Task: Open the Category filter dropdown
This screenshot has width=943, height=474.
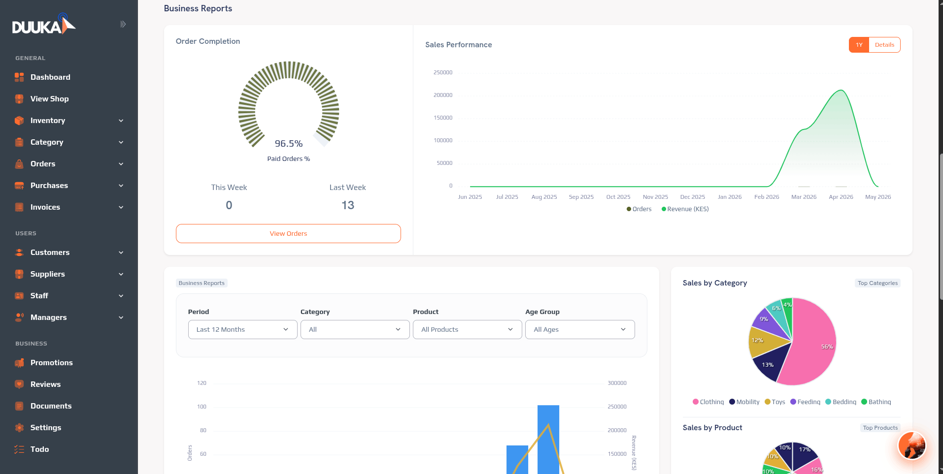Action: (x=355, y=330)
